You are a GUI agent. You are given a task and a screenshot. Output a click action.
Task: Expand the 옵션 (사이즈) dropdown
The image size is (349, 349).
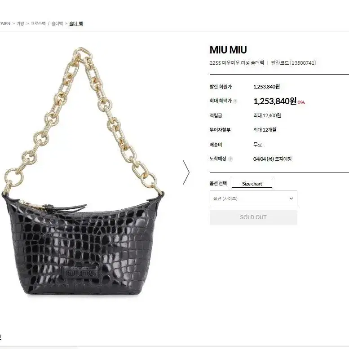click(x=253, y=199)
